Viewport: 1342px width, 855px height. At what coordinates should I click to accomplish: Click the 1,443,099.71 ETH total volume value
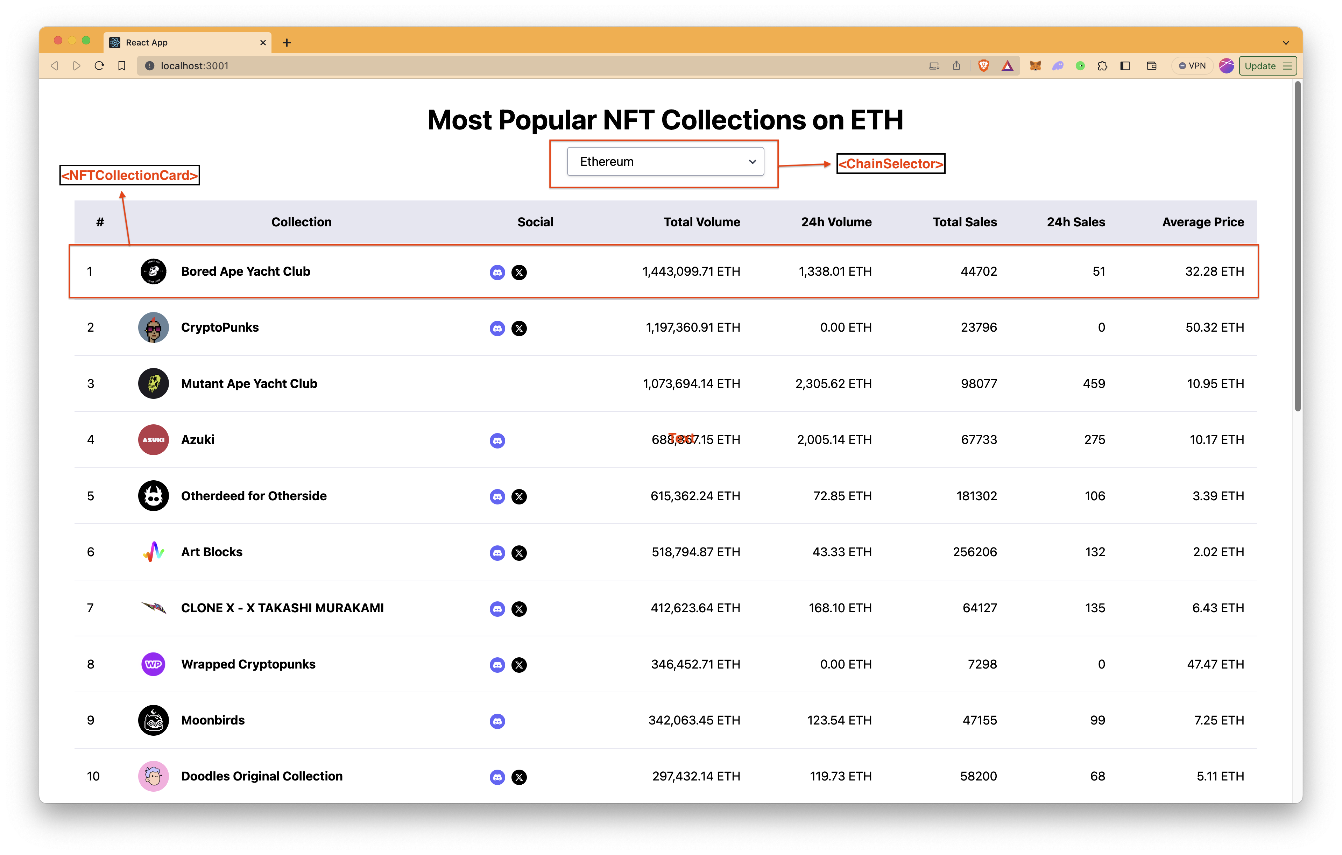tap(691, 271)
